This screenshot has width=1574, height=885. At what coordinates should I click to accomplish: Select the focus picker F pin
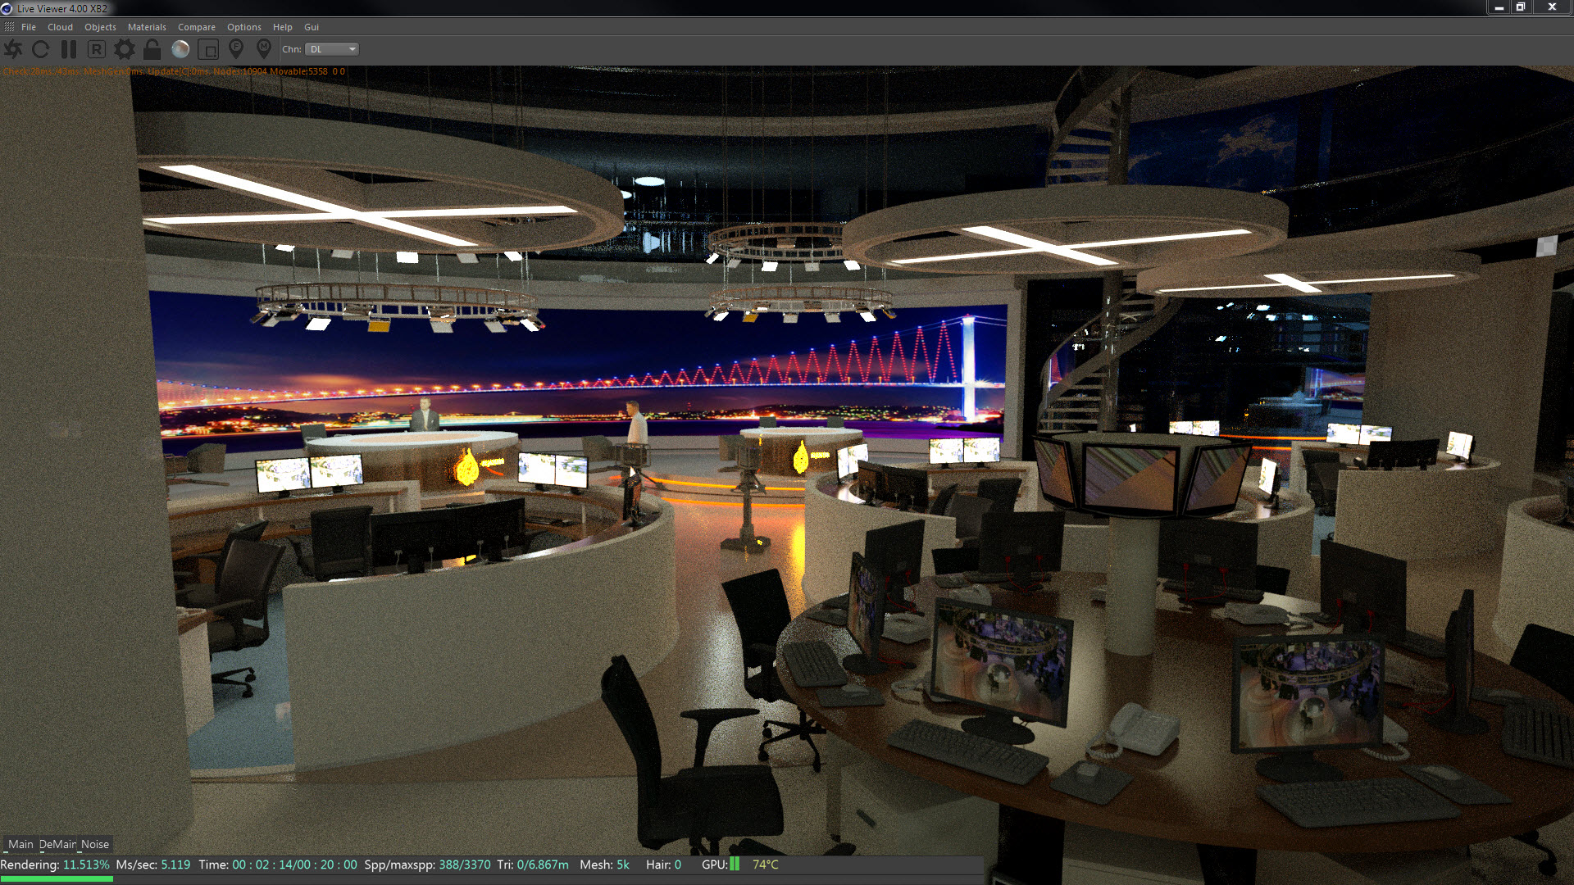pyautogui.click(x=236, y=49)
